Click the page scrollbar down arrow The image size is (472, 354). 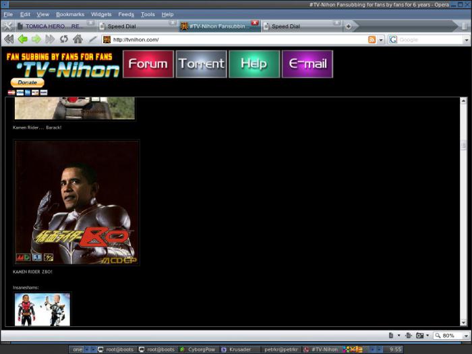point(463,322)
